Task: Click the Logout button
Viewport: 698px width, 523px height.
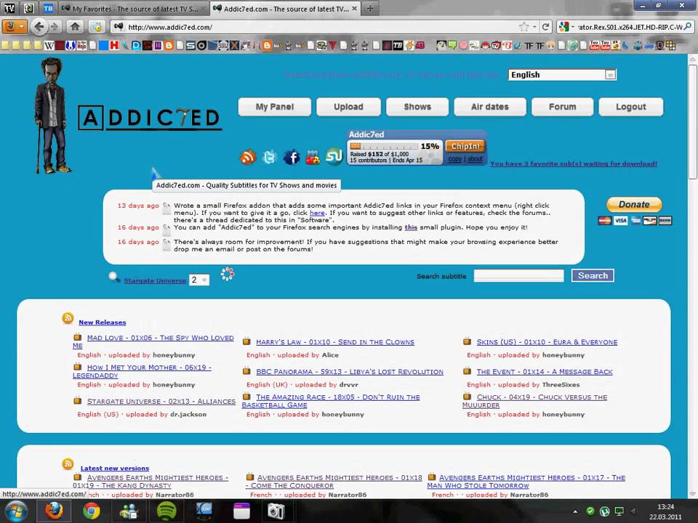Action: click(x=631, y=107)
